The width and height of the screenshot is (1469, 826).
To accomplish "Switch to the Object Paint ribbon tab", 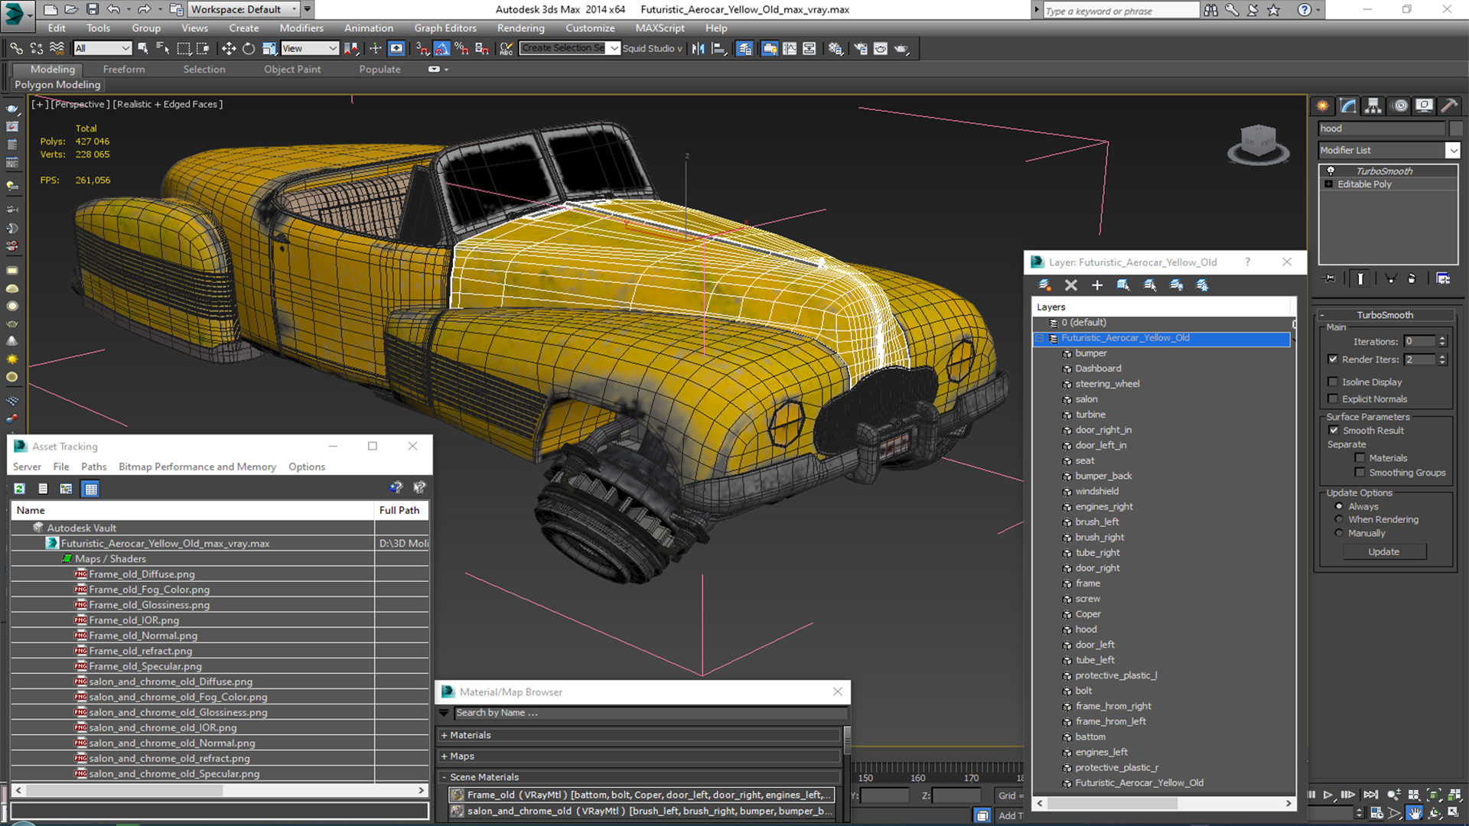I will (292, 70).
